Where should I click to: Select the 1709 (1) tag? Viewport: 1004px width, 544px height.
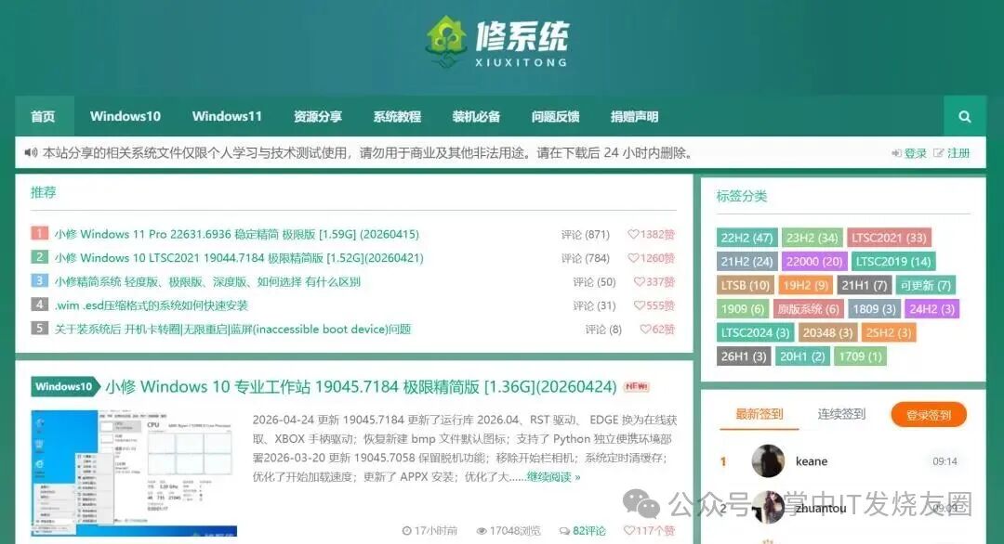coord(860,356)
